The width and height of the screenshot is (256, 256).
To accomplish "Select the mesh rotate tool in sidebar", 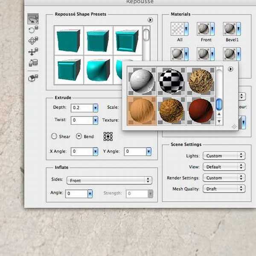I will click(x=33, y=19).
